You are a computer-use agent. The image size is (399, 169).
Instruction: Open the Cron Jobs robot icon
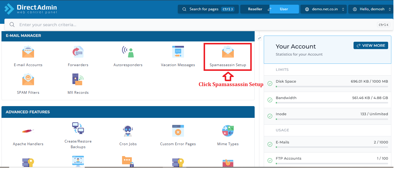coord(128,131)
